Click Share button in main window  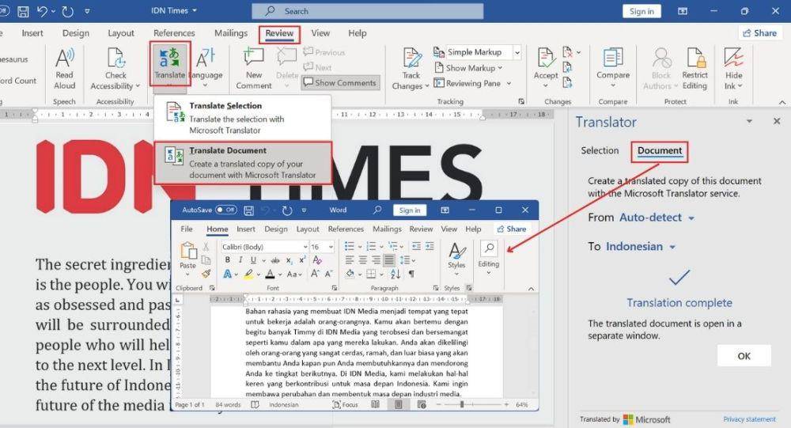click(760, 33)
